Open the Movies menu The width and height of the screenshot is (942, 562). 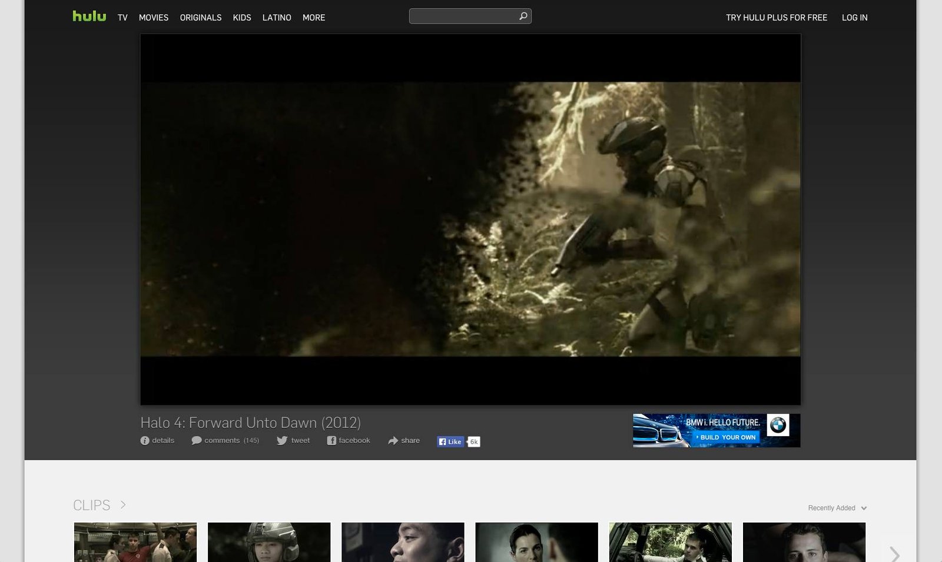(154, 18)
